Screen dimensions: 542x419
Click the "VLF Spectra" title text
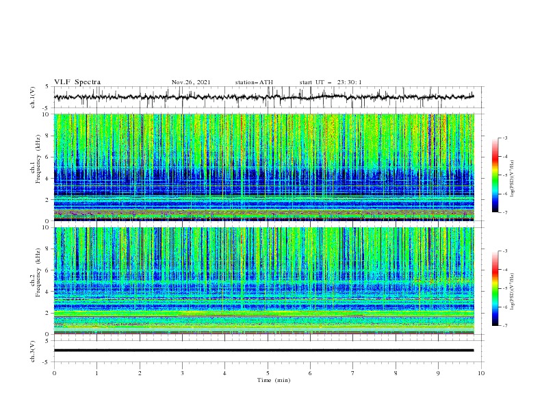click(77, 82)
